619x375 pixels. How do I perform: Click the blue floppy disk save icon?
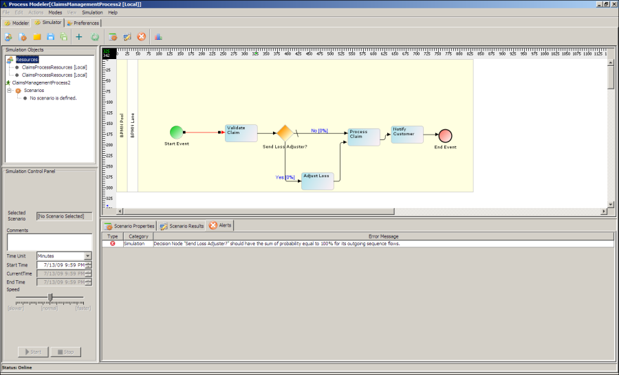coord(50,36)
